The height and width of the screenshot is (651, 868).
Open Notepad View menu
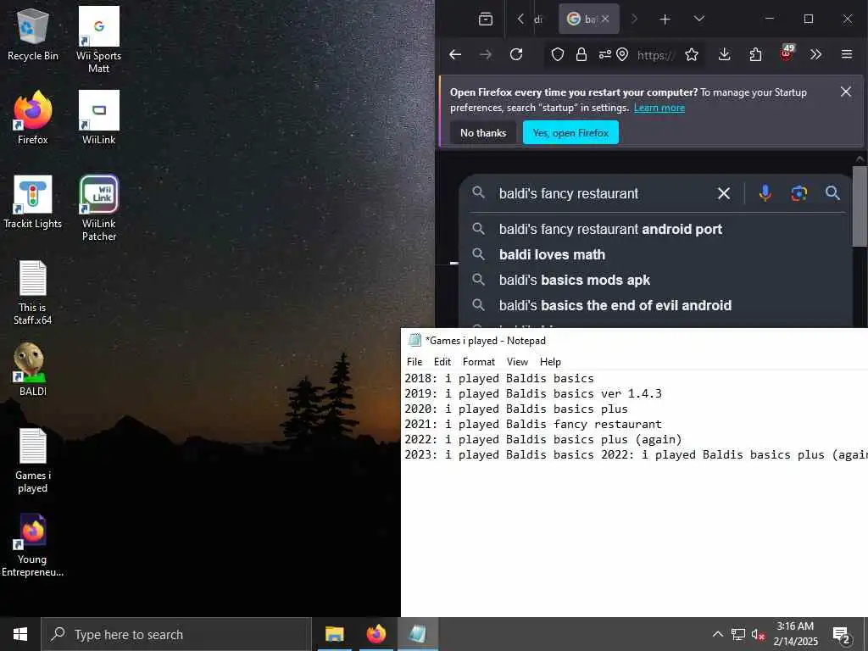517,361
